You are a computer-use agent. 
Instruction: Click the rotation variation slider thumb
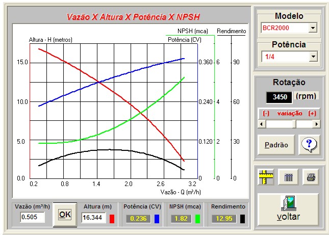(x=295, y=124)
